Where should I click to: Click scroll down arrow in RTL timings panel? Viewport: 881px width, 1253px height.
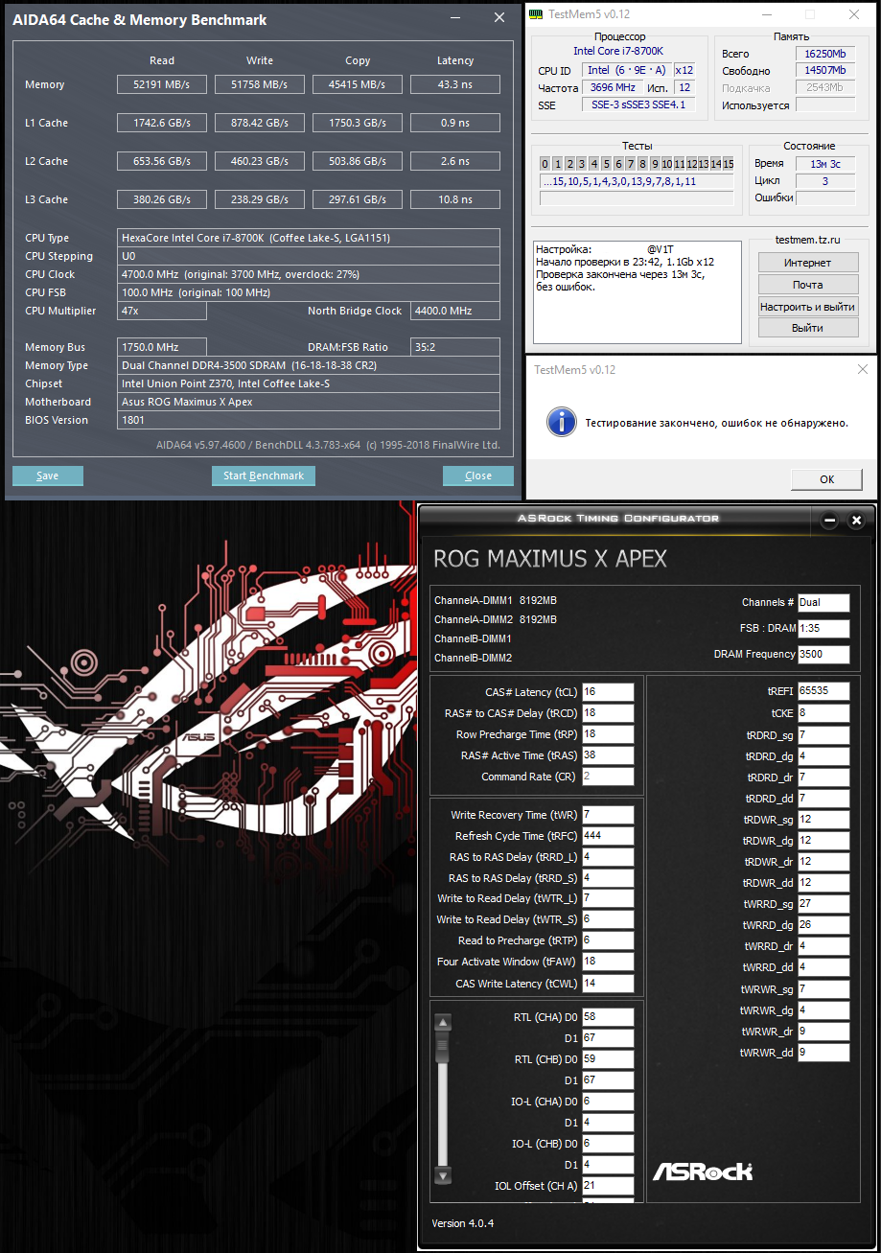[x=443, y=1175]
